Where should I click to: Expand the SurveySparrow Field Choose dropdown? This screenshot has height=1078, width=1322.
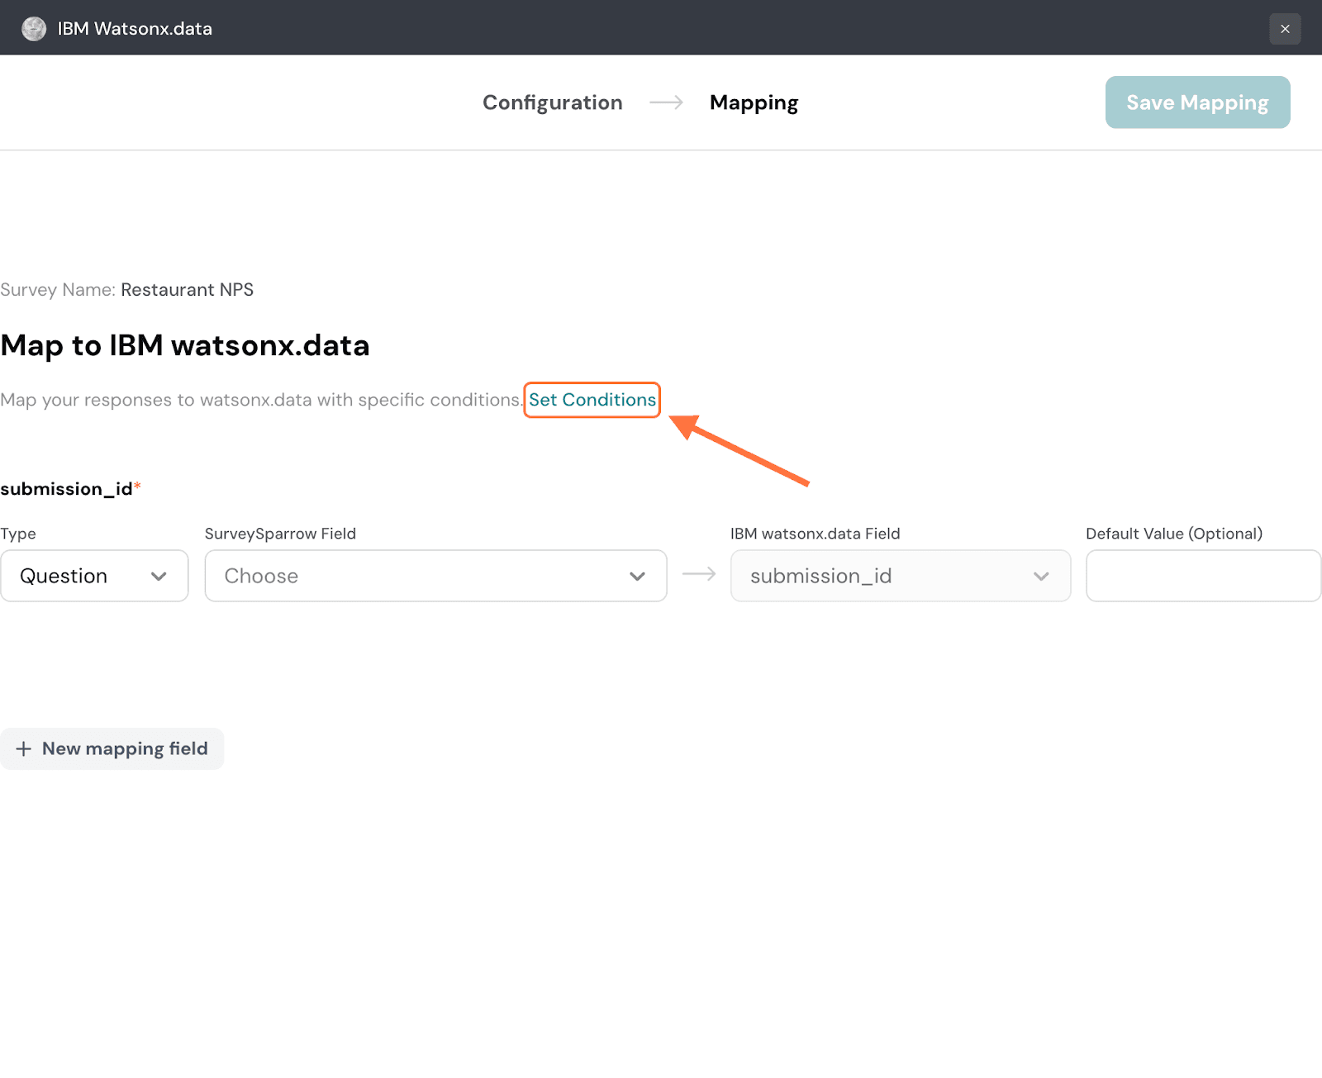[435, 576]
